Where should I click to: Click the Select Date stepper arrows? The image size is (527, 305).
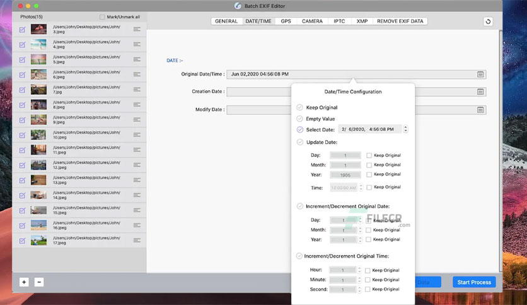point(406,129)
